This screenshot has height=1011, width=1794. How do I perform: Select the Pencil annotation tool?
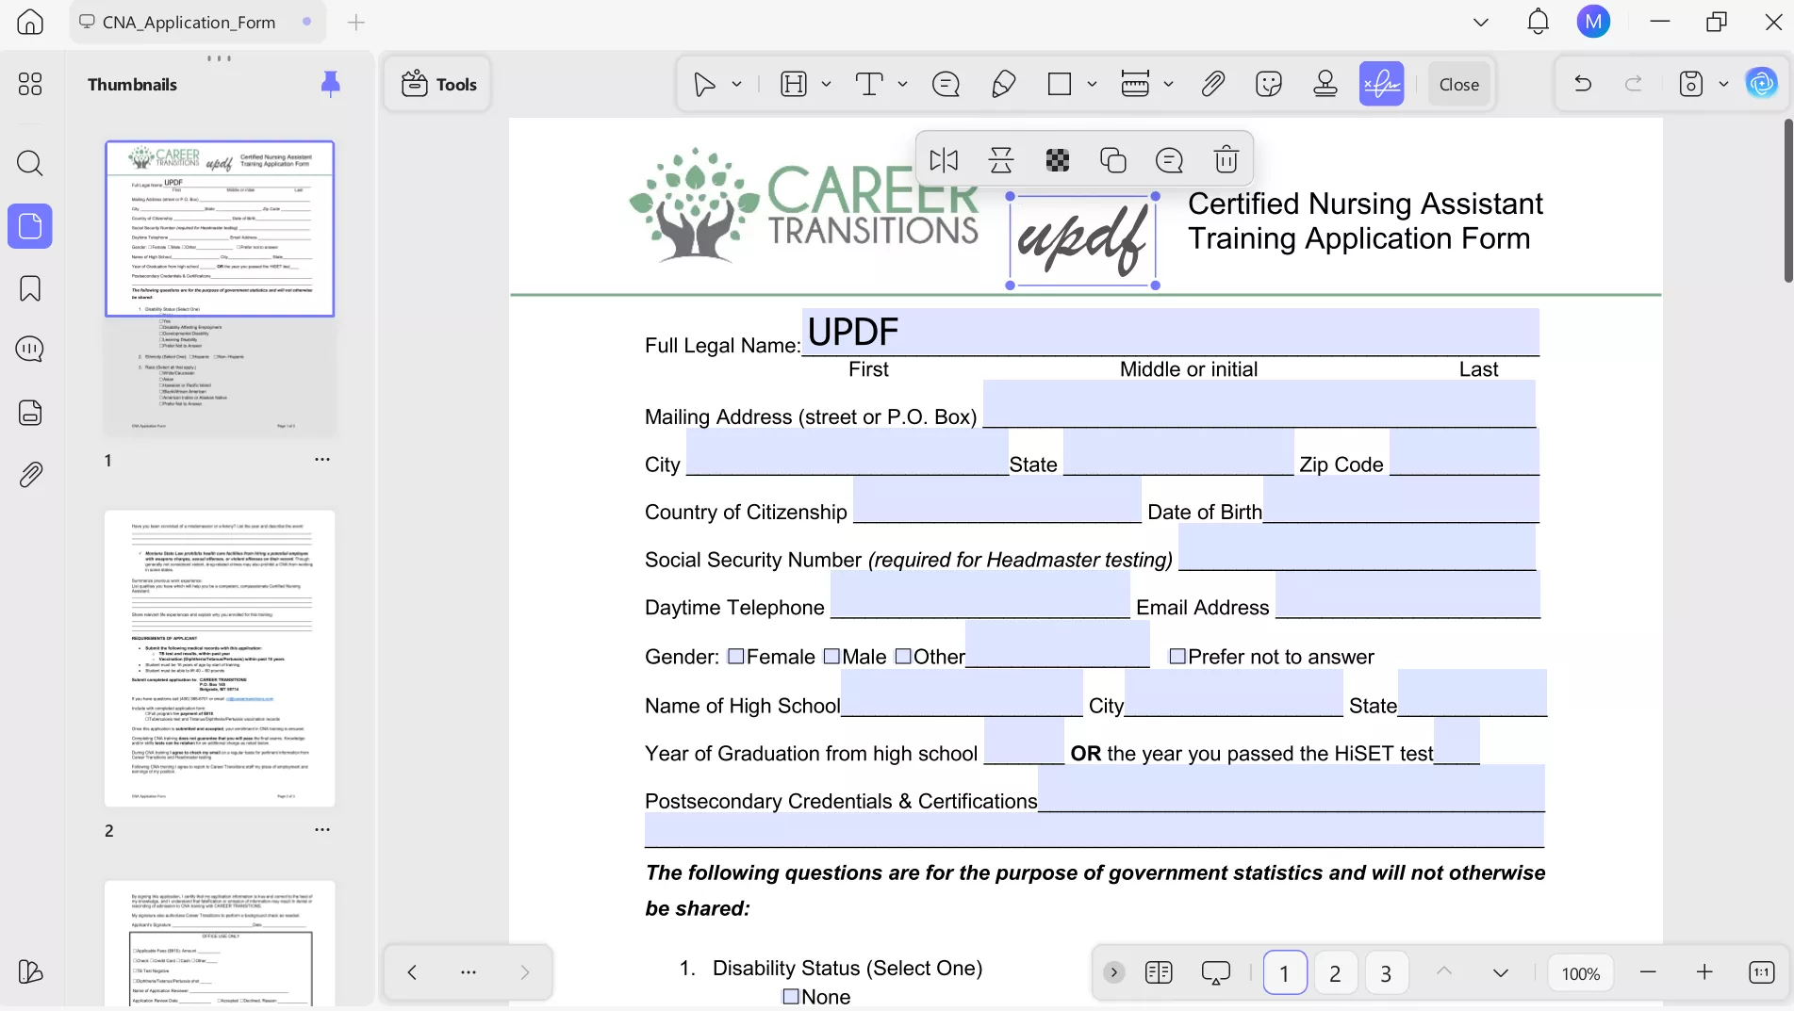click(1003, 84)
